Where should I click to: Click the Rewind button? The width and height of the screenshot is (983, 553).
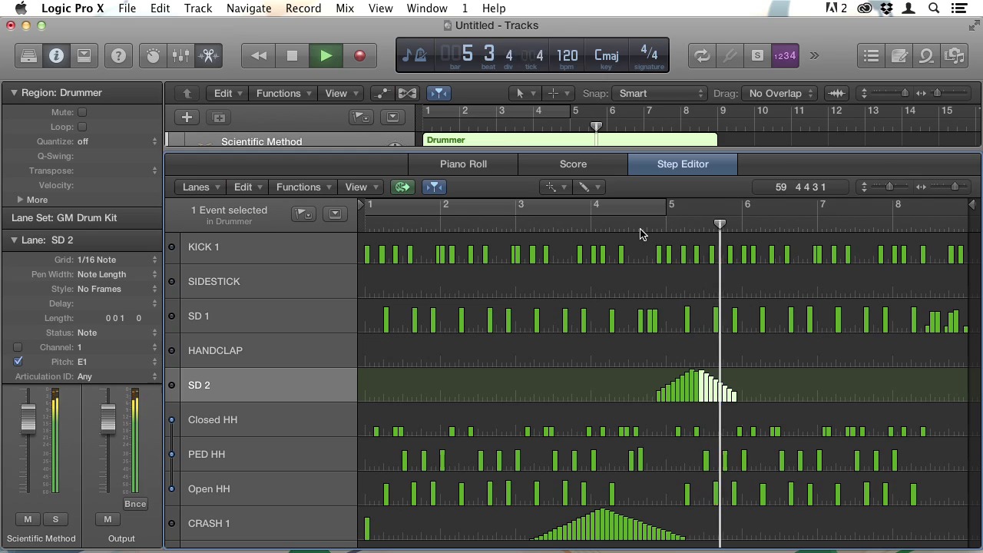tap(259, 55)
